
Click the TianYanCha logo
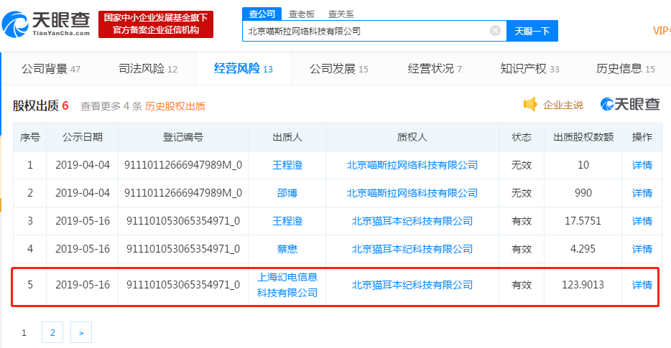tap(46, 24)
